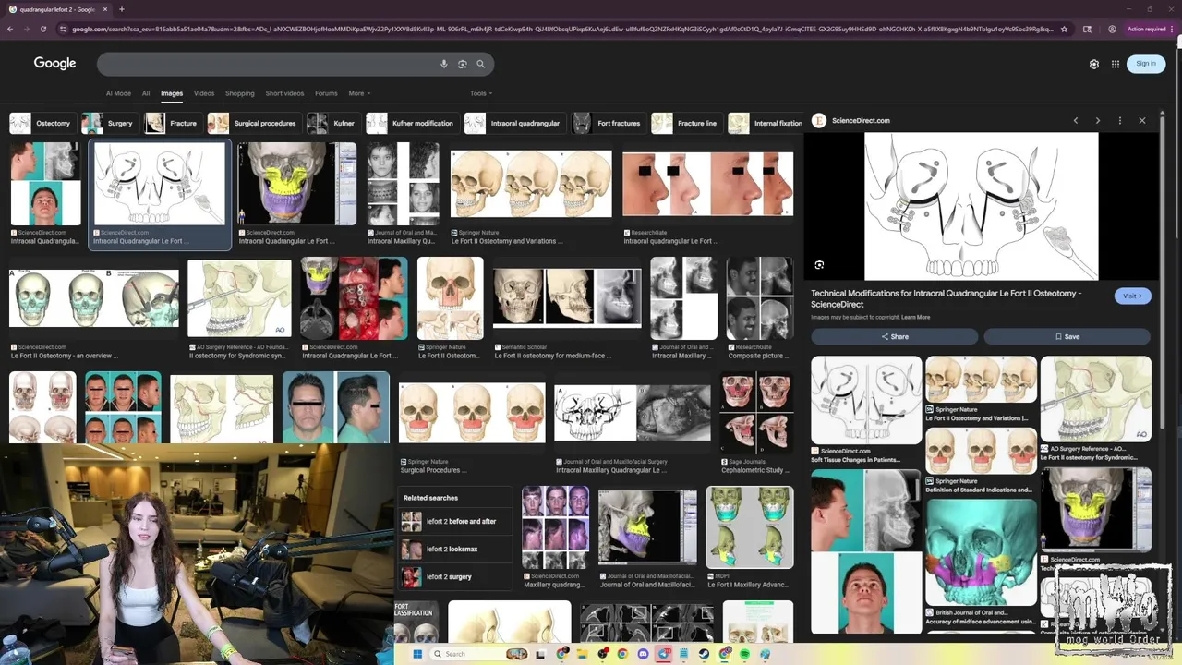The height and width of the screenshot is (665, 1182).
Task: Expand the More dropdown
Action: (358, 93)
